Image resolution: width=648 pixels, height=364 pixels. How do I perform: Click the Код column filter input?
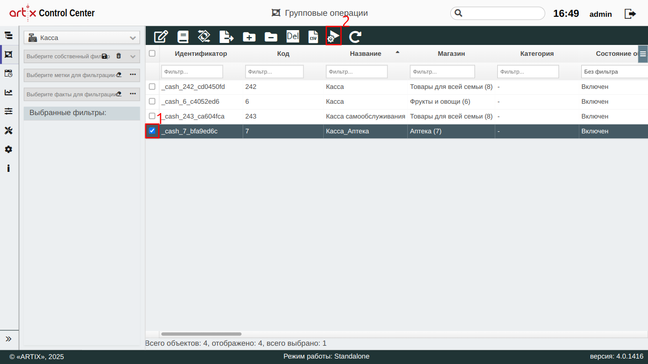pos(274,72)
